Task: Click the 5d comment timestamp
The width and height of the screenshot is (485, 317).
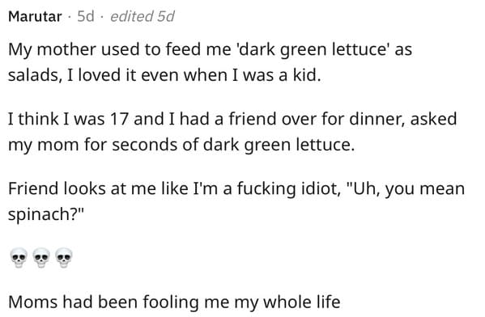Action: click(85, 16)
